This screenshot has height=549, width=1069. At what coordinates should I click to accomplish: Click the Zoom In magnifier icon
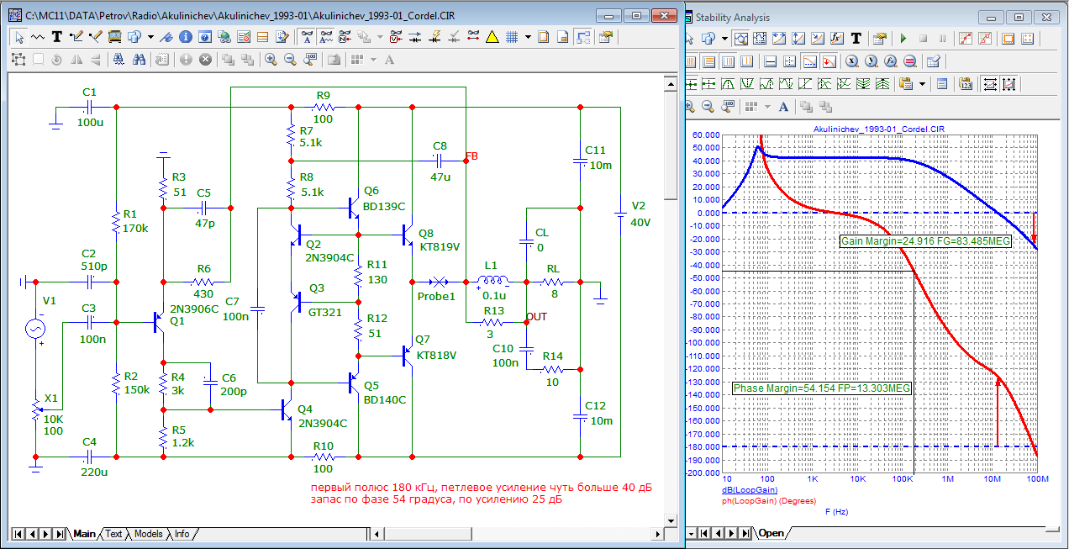click(x=271, y=60)
